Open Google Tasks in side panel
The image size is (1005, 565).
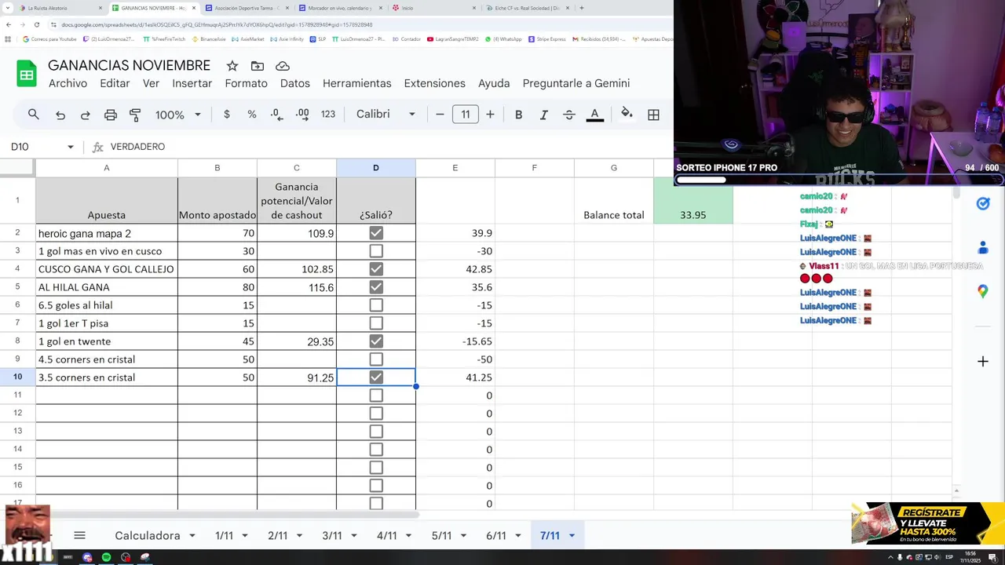[x=982, y=204]
